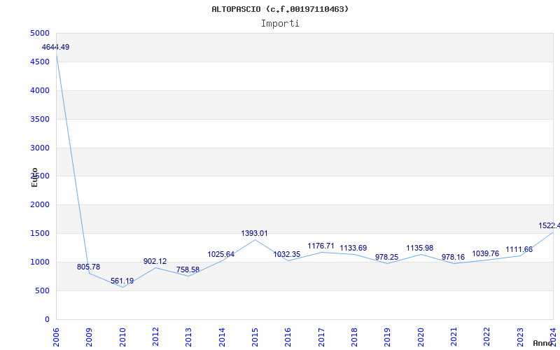Image resolution: width=560 pixels, height=350 pixels.
Task: Click the x-axis year 2014
Action: tap(222, 337)
